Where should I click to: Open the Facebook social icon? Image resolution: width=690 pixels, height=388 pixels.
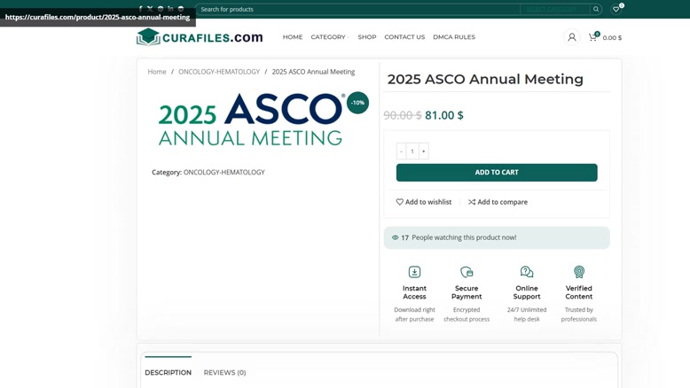140,8
